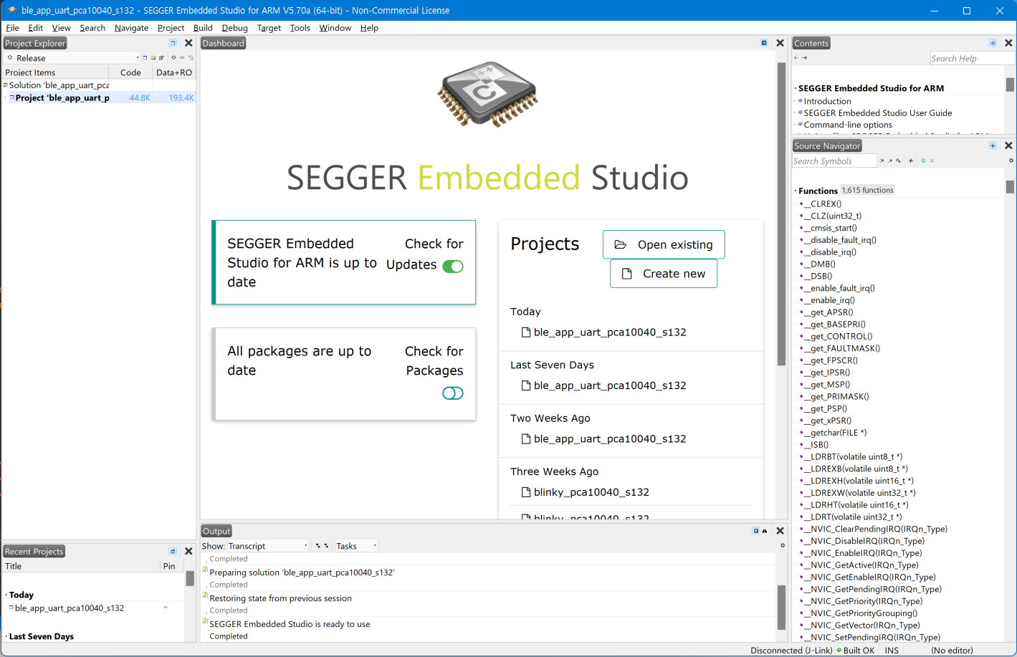Close the Project Explorer panel

coord(188,43)
